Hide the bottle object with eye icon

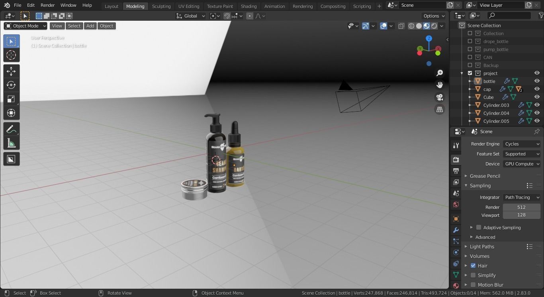coord(537,81)
